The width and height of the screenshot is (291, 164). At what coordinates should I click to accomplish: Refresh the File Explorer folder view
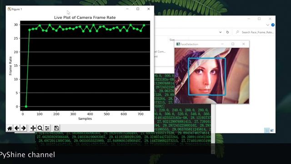pyautogui.click(x=227, y=32)
